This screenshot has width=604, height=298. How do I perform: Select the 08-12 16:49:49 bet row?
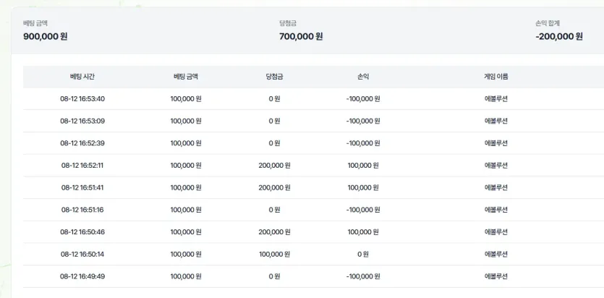[x=82, y=276]
